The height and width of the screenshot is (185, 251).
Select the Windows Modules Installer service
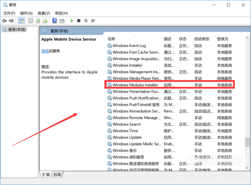[x=170, y=85]
